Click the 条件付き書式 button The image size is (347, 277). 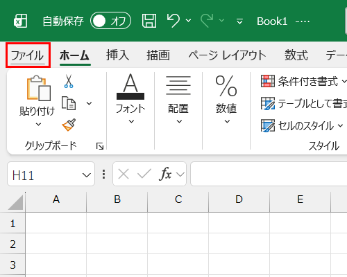304,81
